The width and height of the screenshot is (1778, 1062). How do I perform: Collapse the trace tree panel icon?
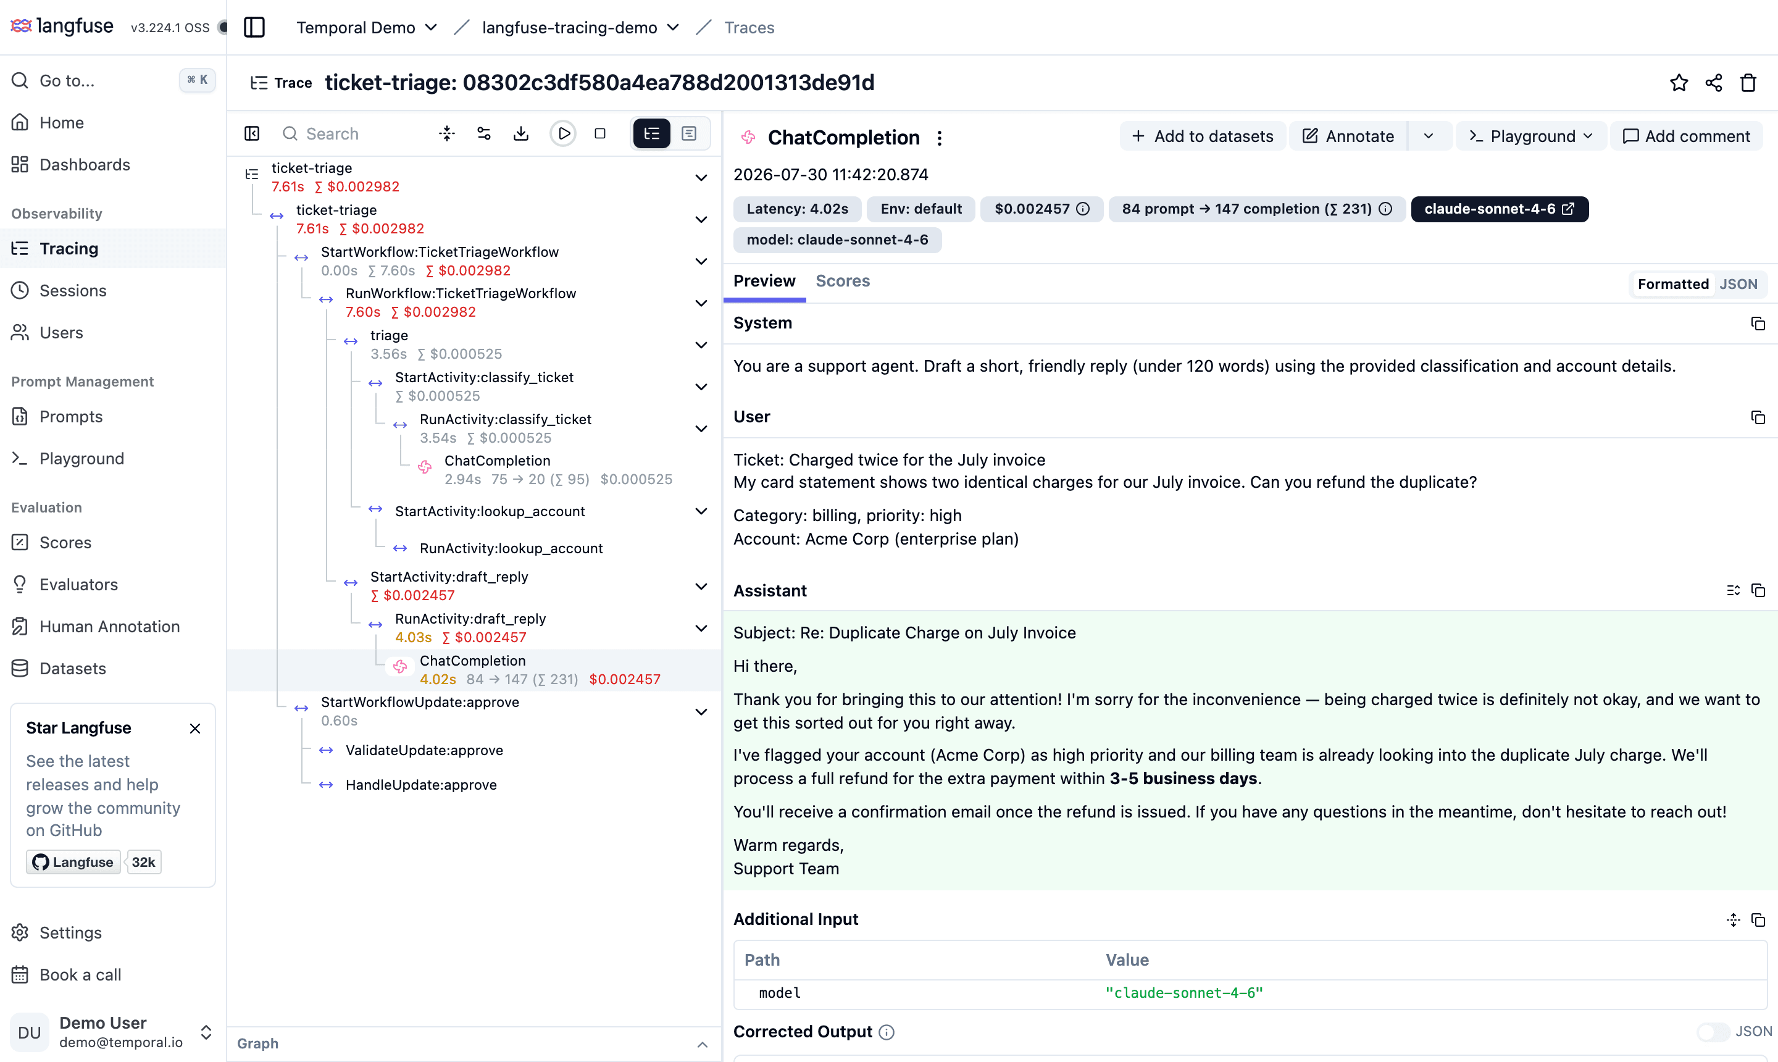252,134
